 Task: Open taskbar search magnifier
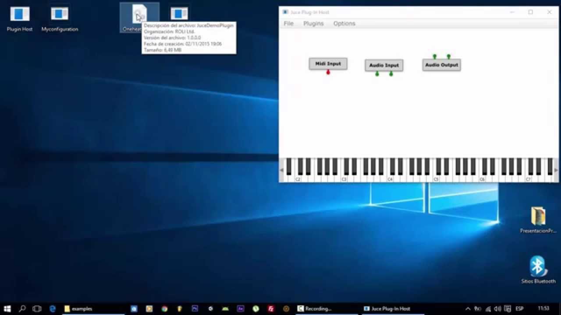pyautogui.click(x=22, y=308)
